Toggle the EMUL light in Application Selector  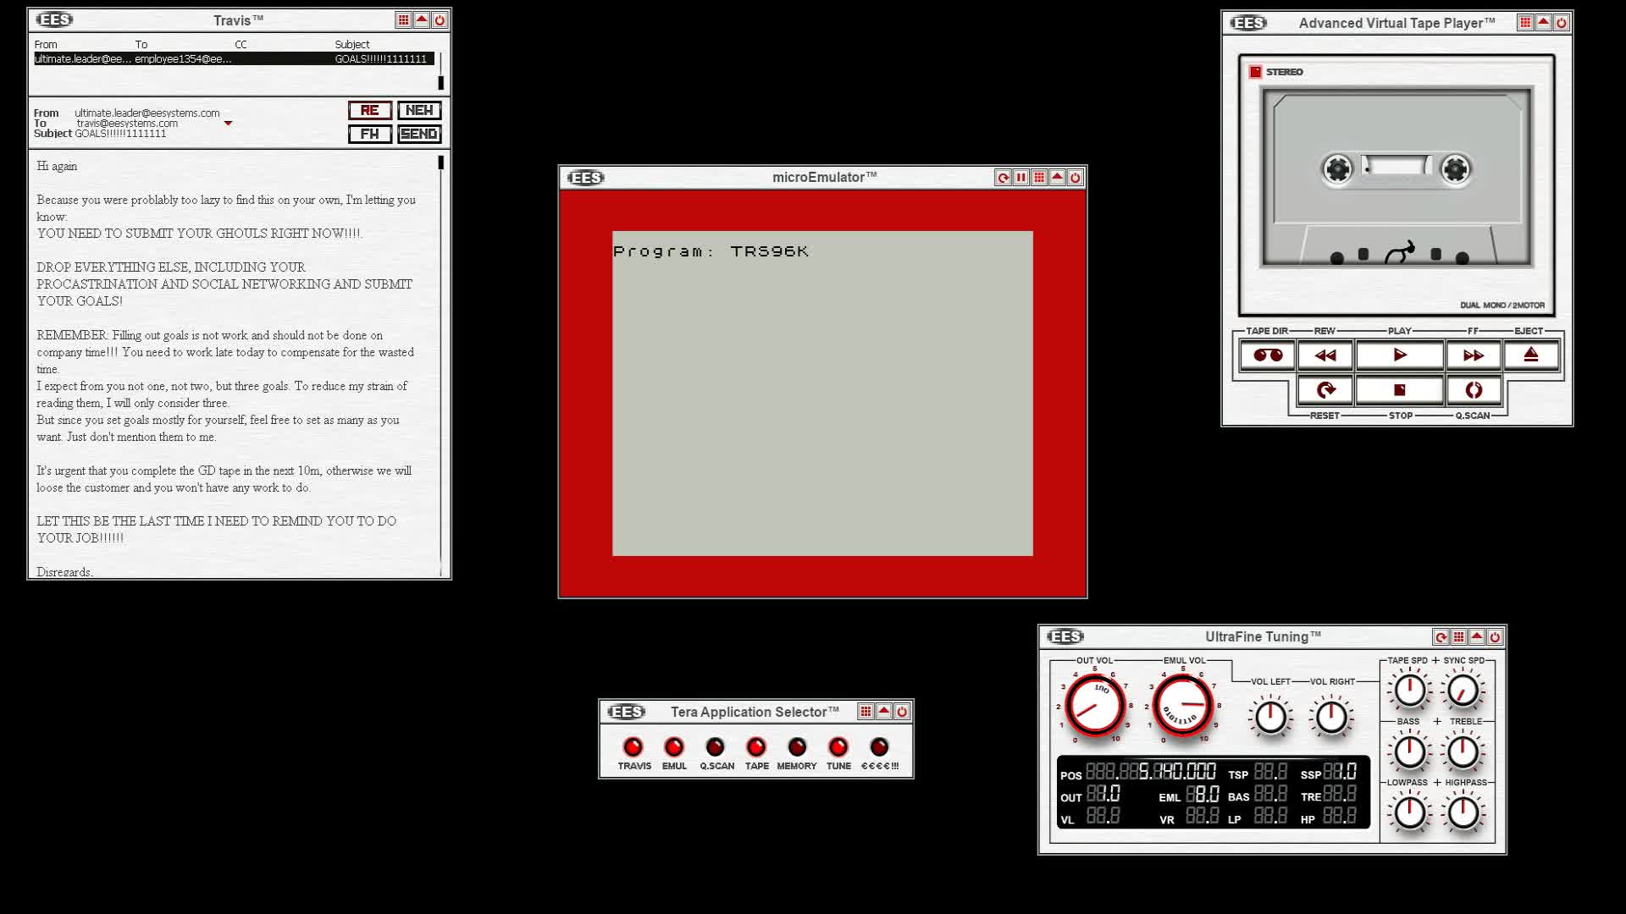point(674,747)
